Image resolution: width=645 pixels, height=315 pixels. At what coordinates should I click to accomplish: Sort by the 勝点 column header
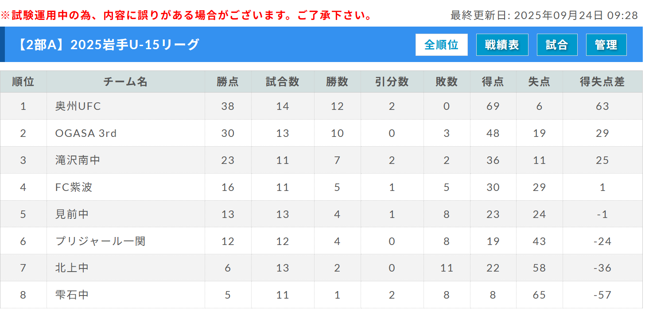pyautogui.click(x=228, y=82)
